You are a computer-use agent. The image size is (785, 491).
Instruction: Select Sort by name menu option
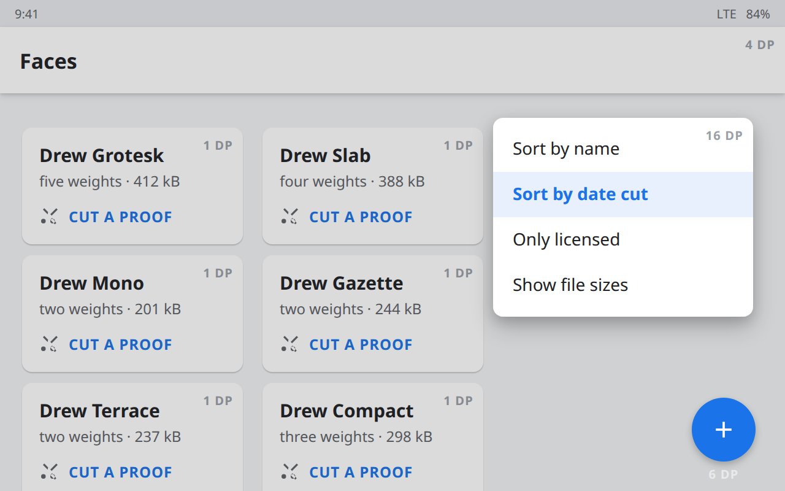pyautogui.click(x=623, y=149)
